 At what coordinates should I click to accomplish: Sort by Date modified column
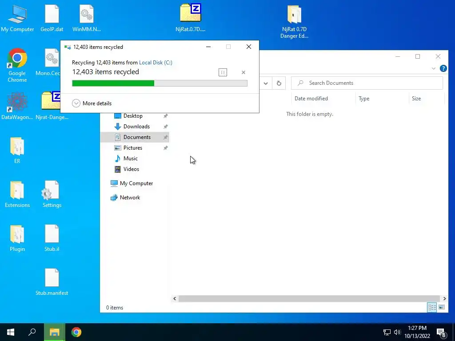323,99
